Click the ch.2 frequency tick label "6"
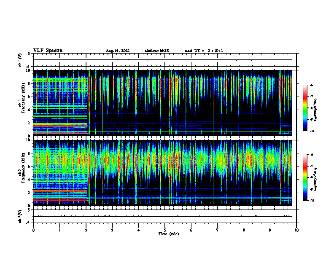 (x=30, y=167)
